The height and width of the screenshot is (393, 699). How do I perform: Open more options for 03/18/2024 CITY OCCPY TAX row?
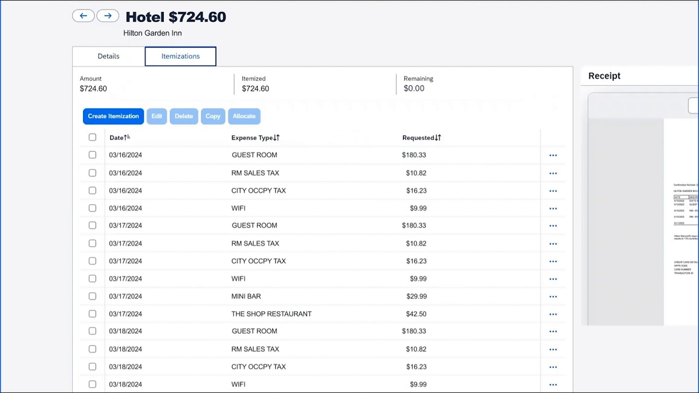point(553,367)
